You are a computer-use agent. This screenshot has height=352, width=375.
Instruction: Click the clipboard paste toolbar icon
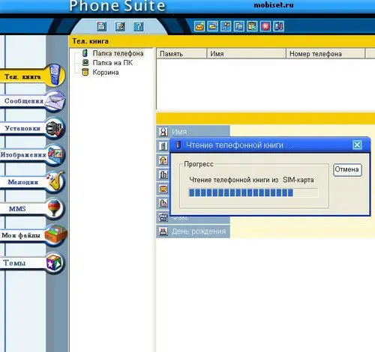coord(252,26)
